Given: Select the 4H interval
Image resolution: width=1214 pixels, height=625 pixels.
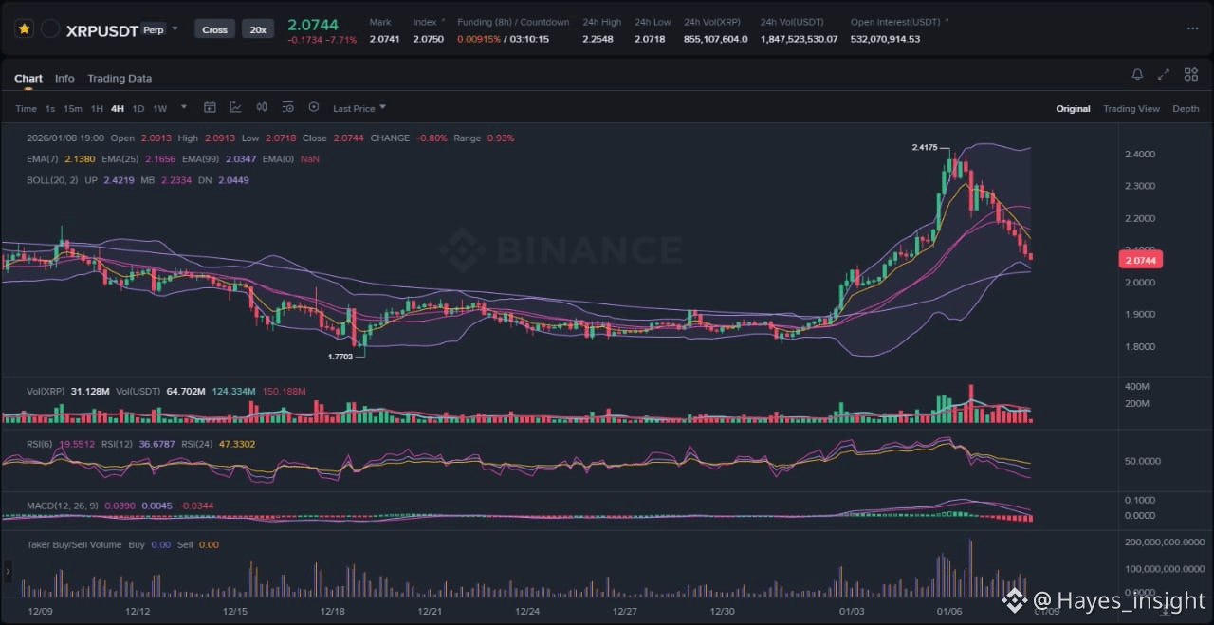Looking at the screenshot, I should 118,109.
